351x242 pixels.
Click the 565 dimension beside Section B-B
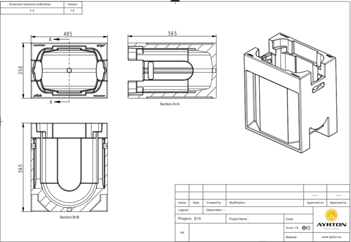tap(20, 168)
